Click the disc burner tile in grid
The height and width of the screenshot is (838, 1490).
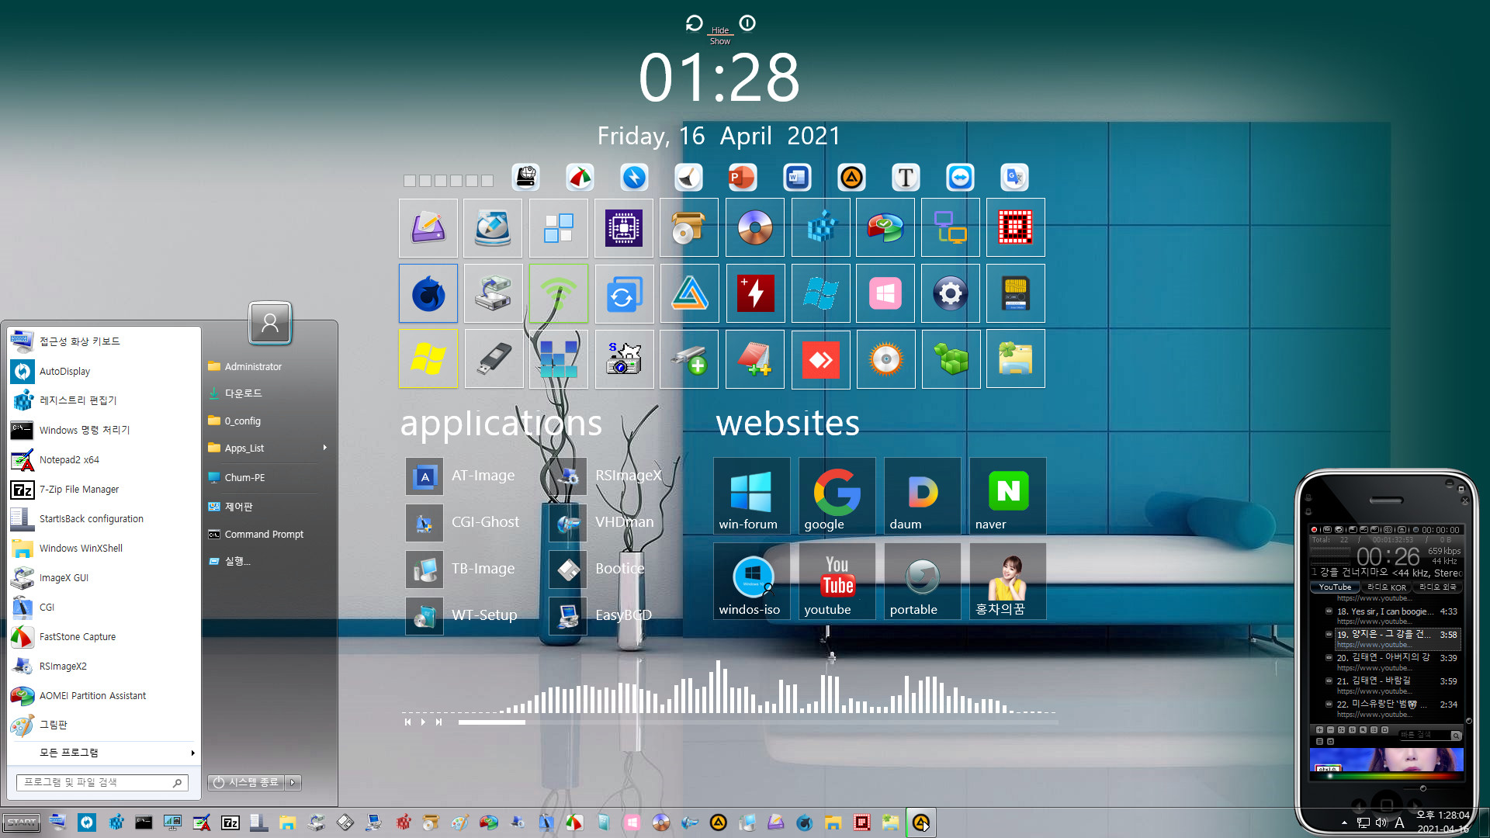755,227
